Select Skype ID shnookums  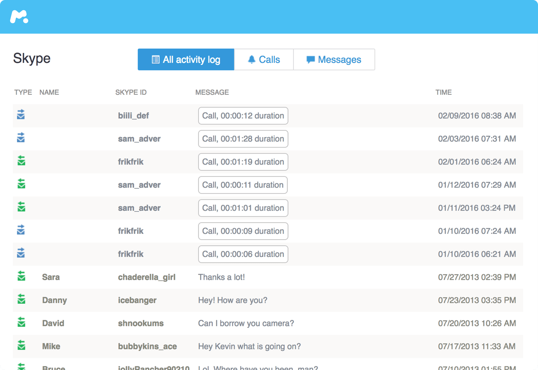141,323
